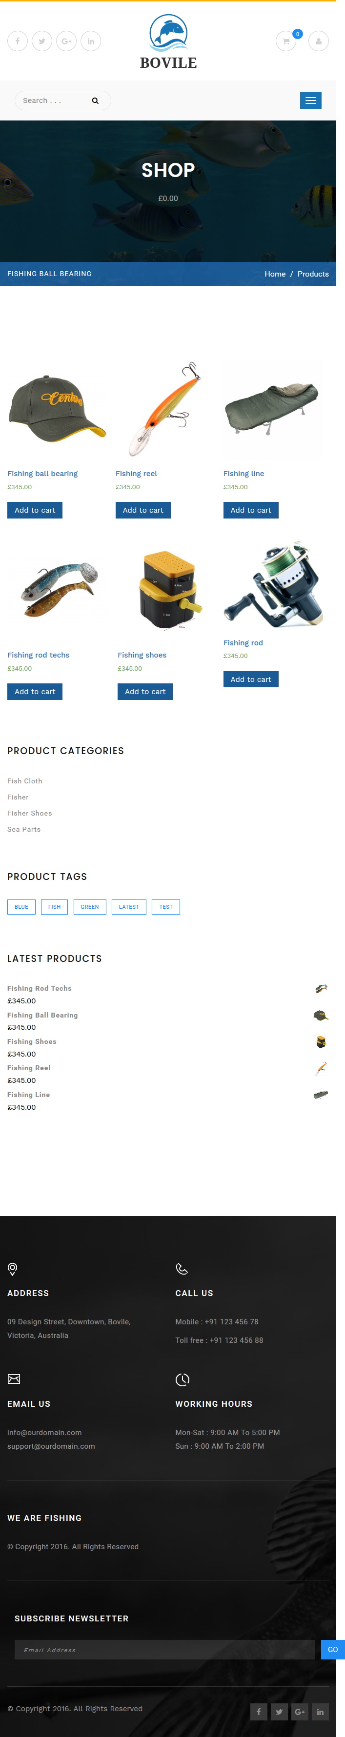Click the search magnifier icon

click(x=95, y=100)
